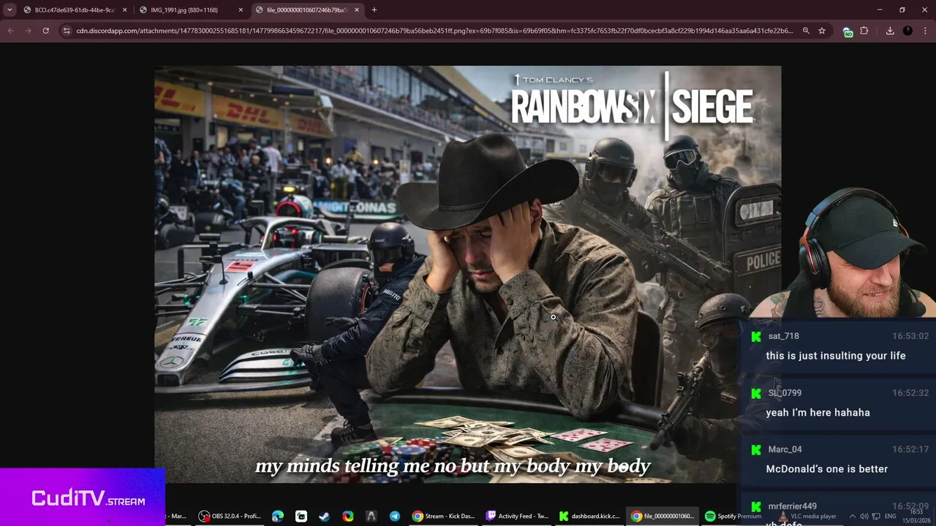Close the BCO.c47de639 tab
This screenshot has width=936, height=526.
[x=124, y=10]
